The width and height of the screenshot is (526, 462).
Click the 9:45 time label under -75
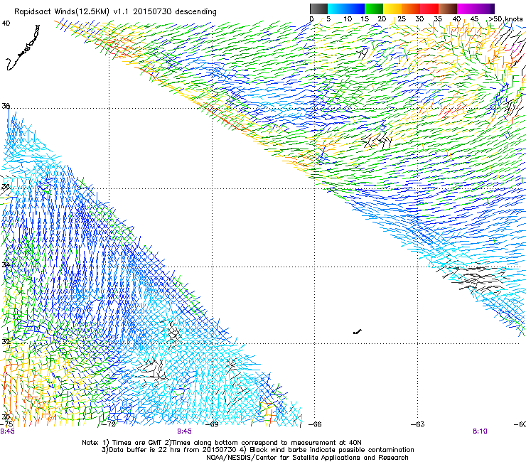tap(7, 431)
